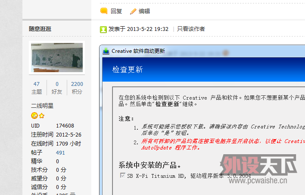Click the 回复 reply link
The width and height of the screenshot is (305, 195).
[116, 11]
